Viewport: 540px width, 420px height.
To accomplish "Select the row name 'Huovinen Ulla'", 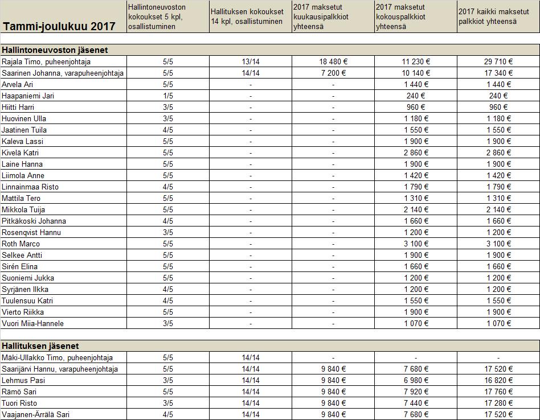I will click(24, 118).
